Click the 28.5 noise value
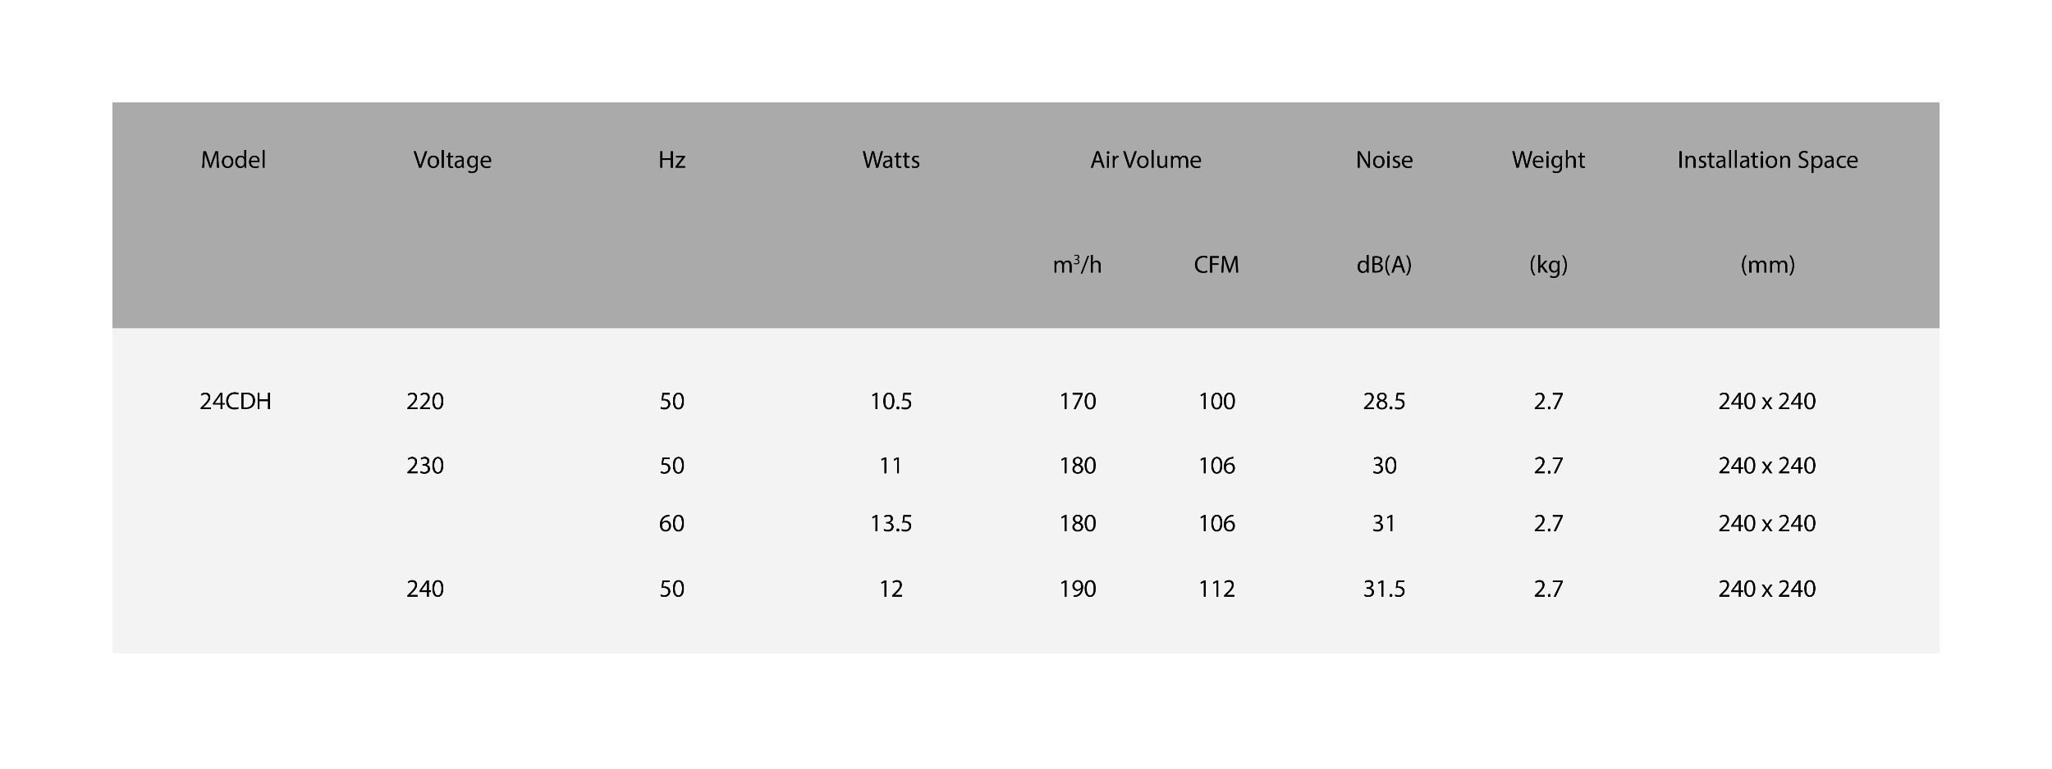 click(1384, 401)
